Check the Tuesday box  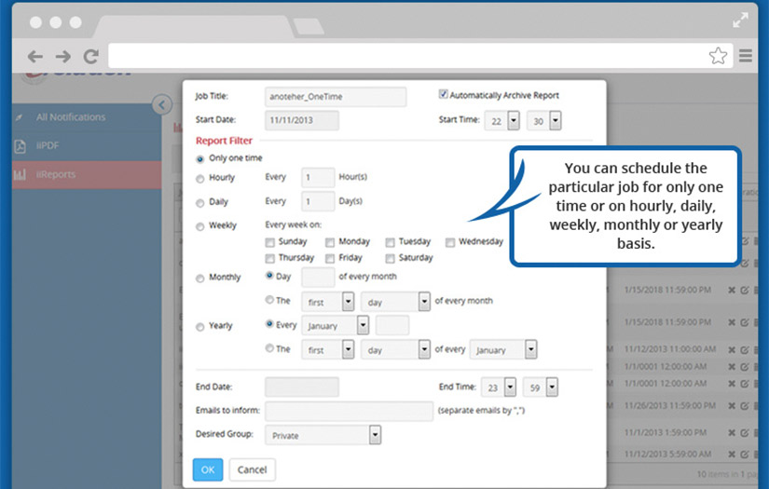coord(390,242)
